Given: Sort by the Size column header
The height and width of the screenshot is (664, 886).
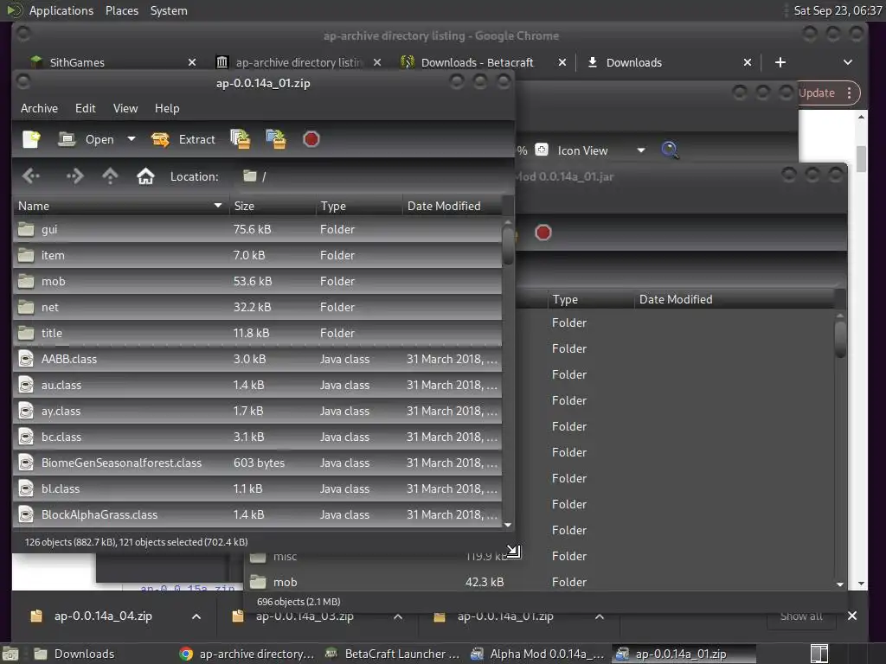Looking at the screenshot, I should [273, 206].
